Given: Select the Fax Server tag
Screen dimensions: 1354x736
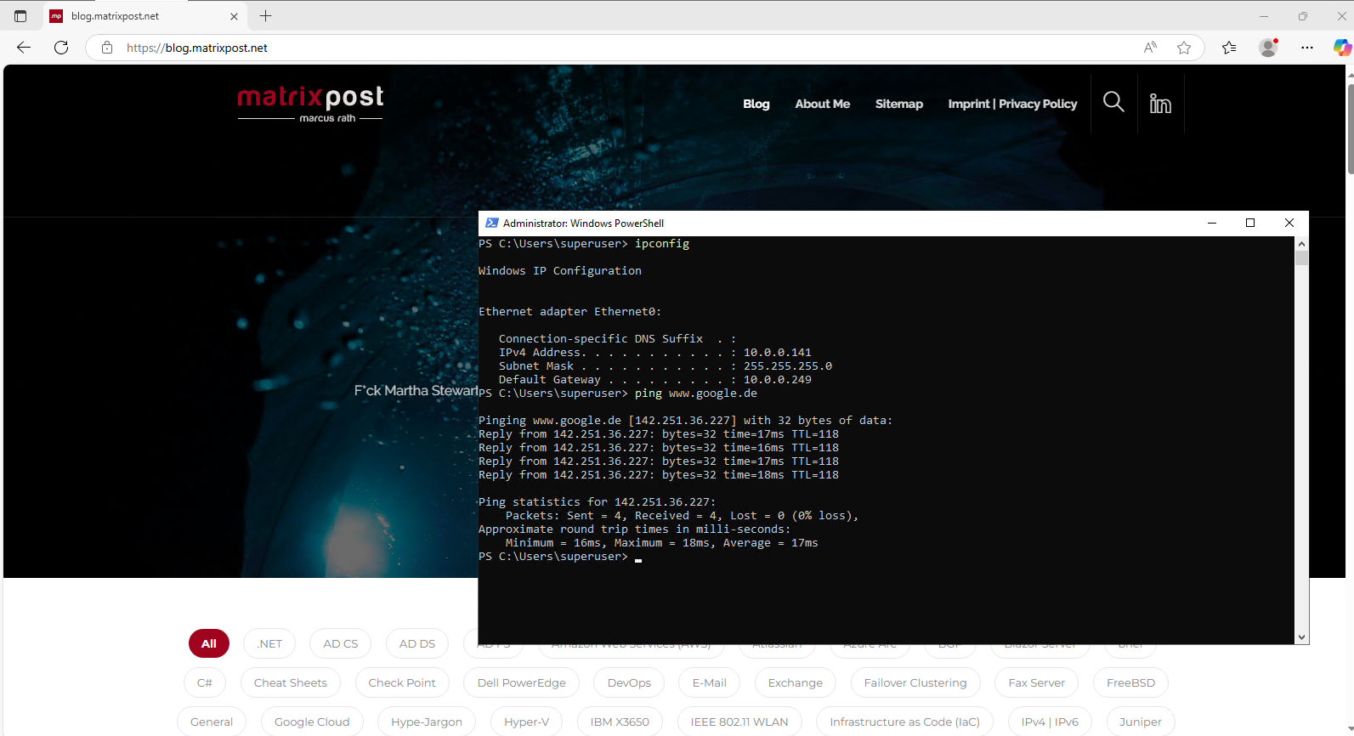Looking at the screenshot, I should (x=1036, y=682).
